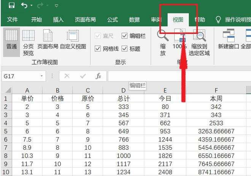Click cell containing 1234
This screenshot has width=251, height=176.
pyautogui.click(x=124, y=172)
